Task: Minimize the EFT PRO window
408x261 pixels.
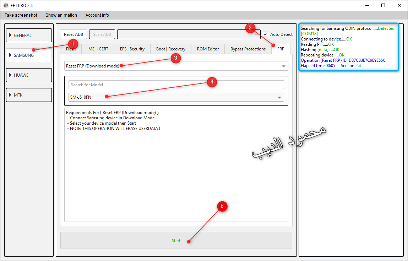Action: pos(367,5)
